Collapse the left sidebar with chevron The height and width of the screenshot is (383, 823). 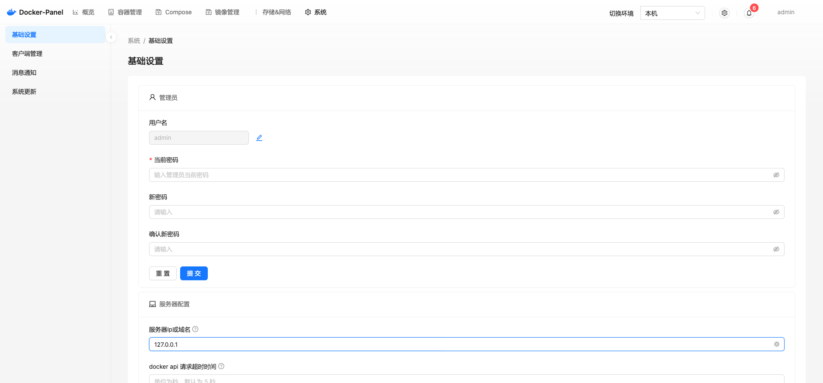[111, 37]
